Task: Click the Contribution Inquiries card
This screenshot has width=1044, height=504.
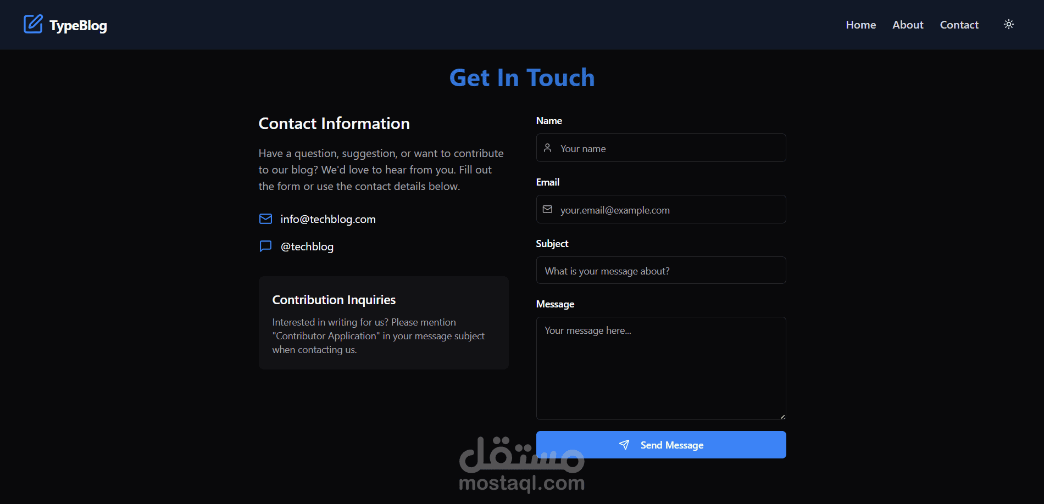Action: pos(384,323)
